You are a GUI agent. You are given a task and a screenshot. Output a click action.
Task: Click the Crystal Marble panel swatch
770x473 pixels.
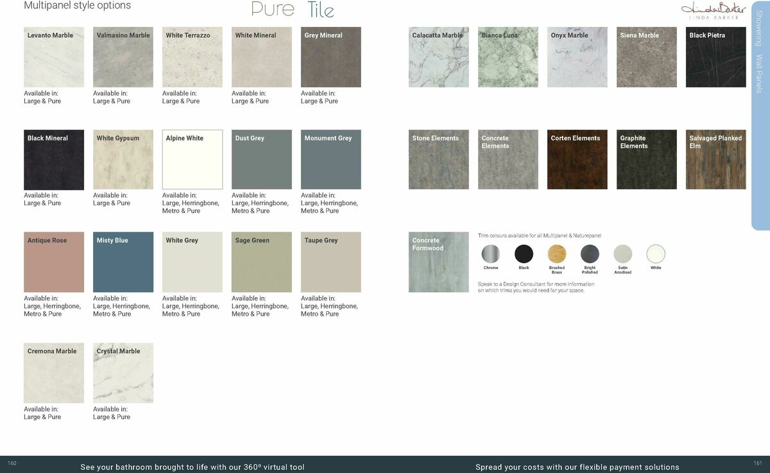tap(123, 373)
